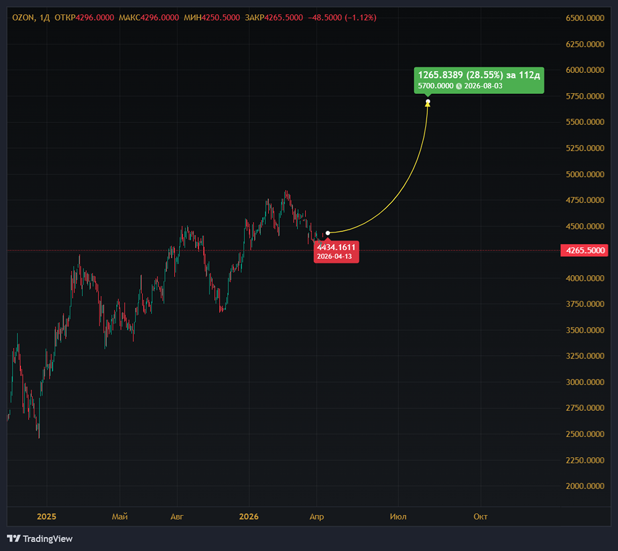Image resolution: width=618 pixels, height=551 pixels.
Task: Click the TradingView text wordmark
Action: click(48, 539)
